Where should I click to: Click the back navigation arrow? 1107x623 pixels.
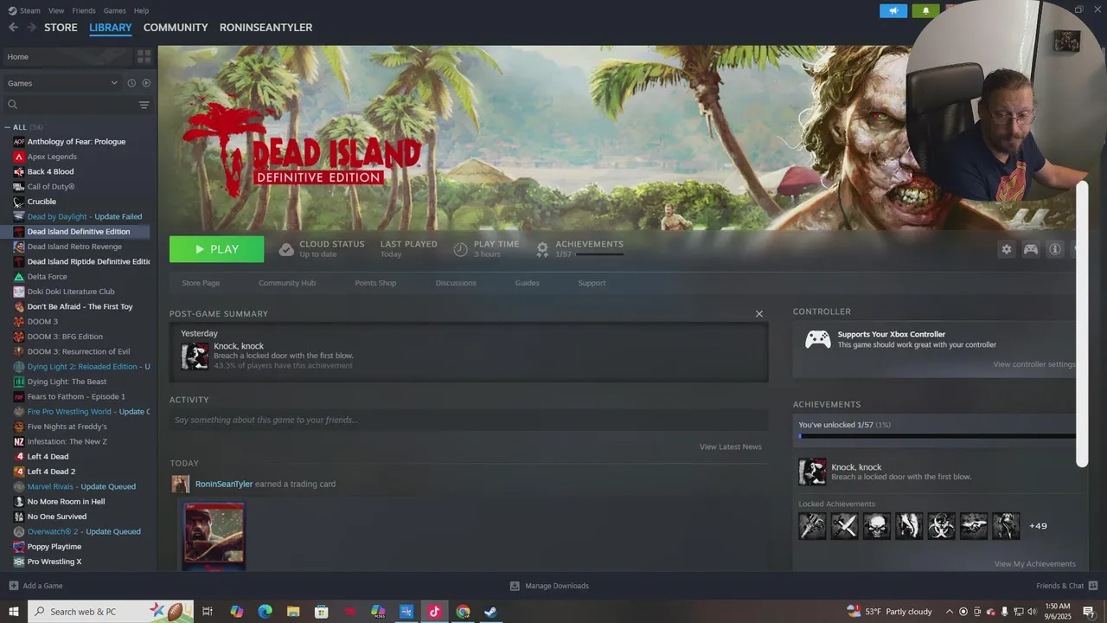pyautogui.click(x=13, y=28)
